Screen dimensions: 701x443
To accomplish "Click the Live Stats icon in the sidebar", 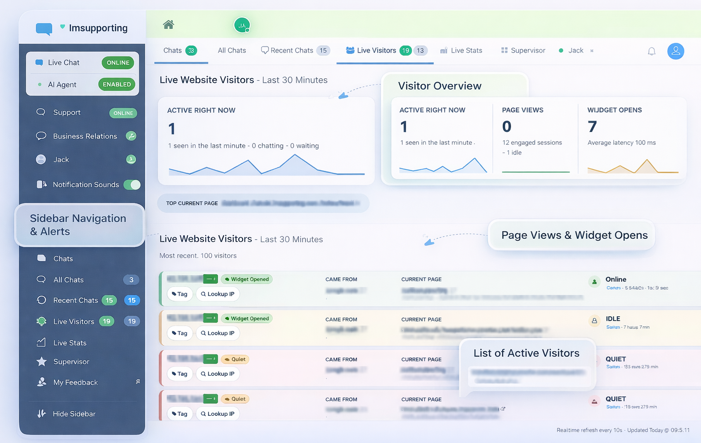I will [42, 343].
